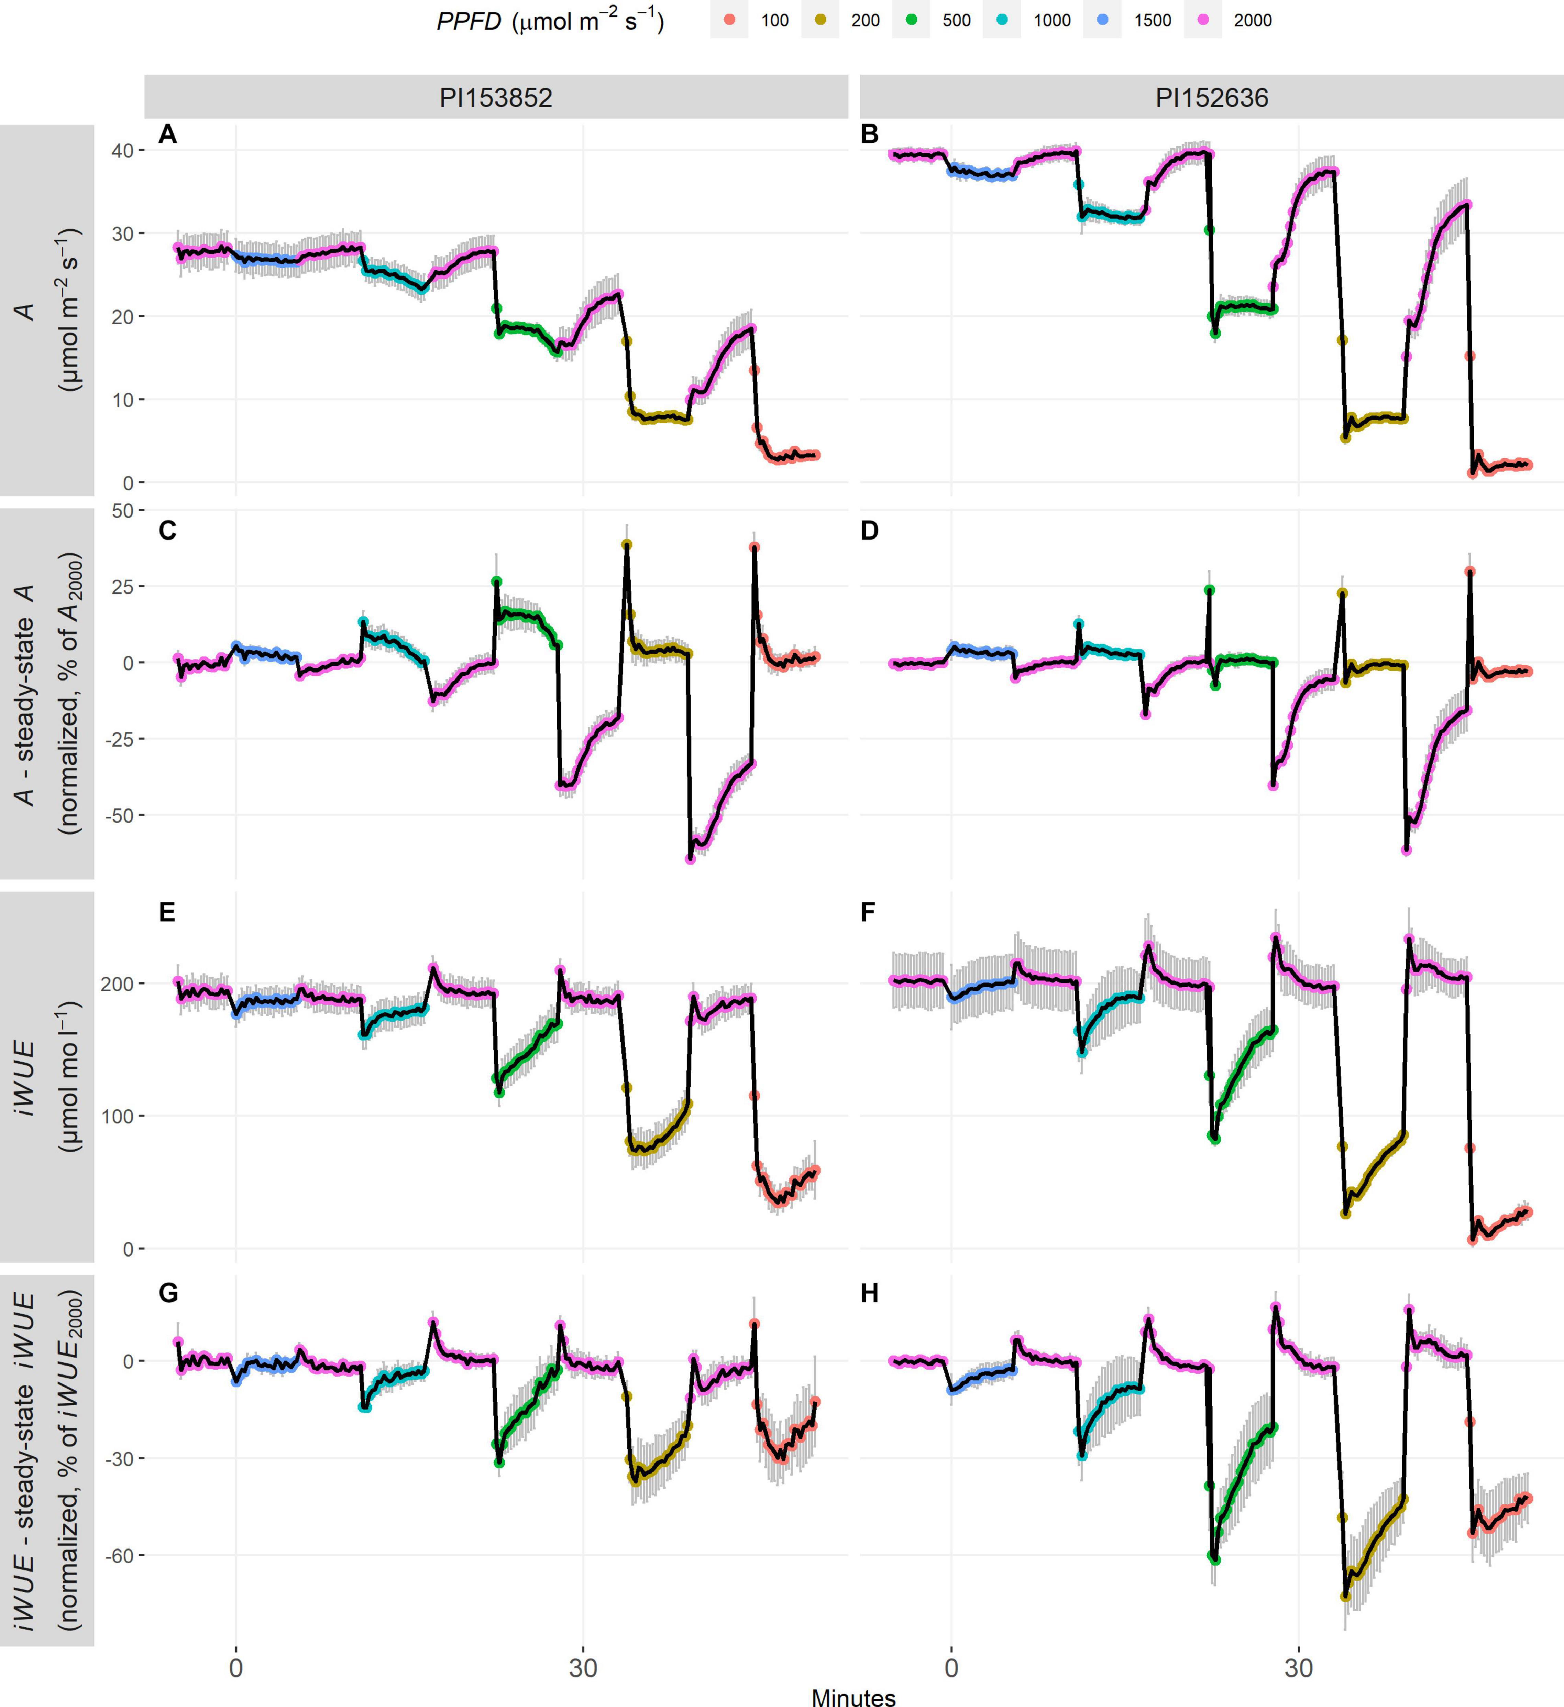The height and width of the screenshot is (1707, 1564).
Task: Click the green 500 PPFD legend swatch
Action: pyautogui.click(x=912, y=20)
